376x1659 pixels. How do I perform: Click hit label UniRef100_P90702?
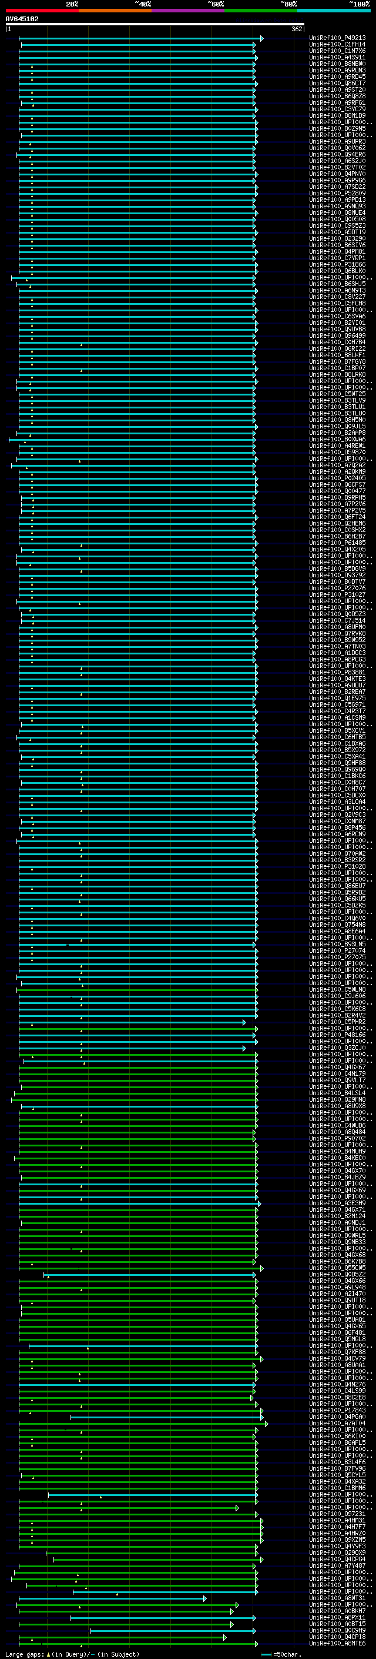click(337, 1138)
